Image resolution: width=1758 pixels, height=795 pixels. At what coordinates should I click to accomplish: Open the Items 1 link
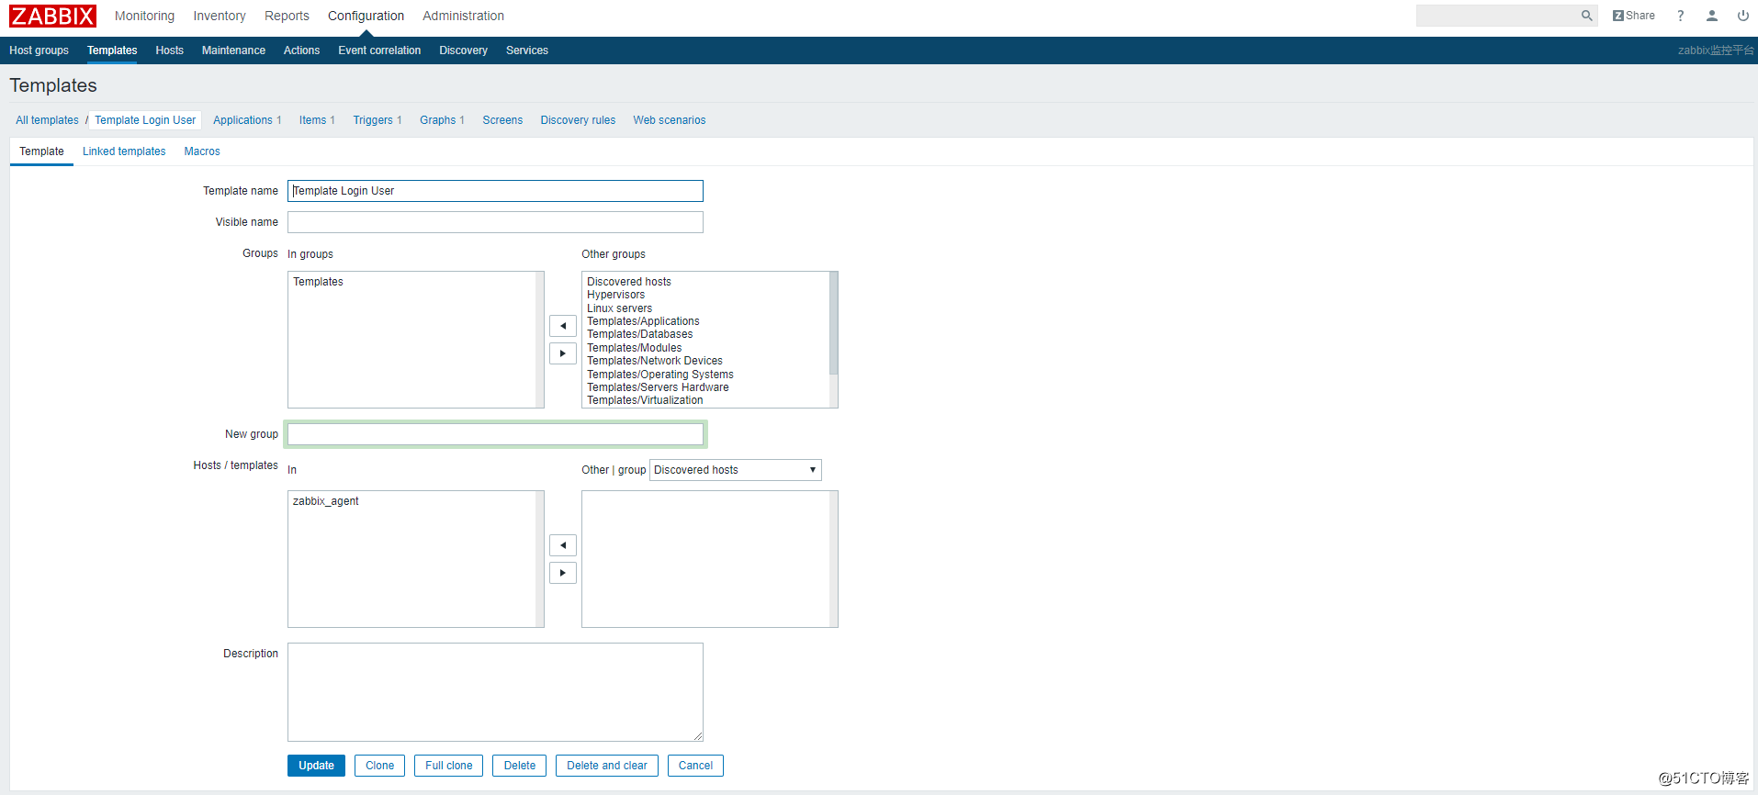[317, 120]
